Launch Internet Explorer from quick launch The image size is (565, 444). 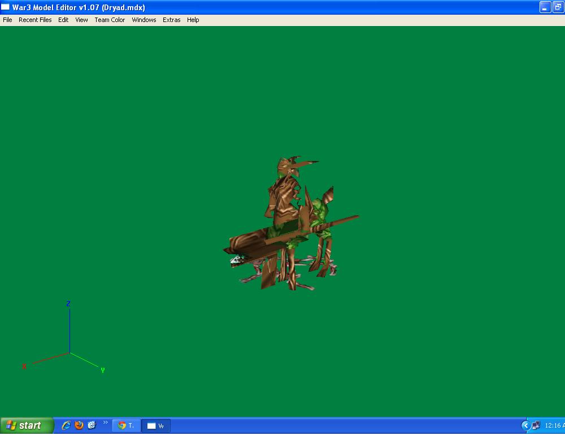coord(66,425)
